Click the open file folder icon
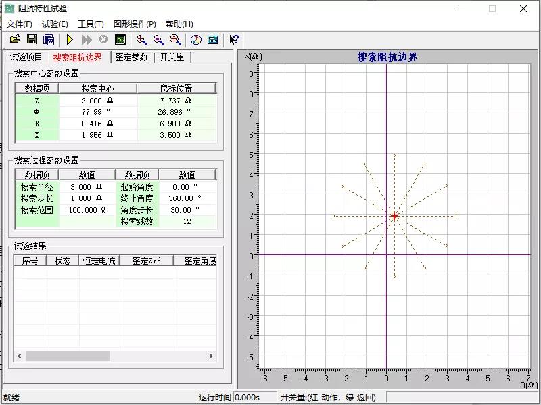Screen dimensions: 541x405 click(x=15, y=40)
